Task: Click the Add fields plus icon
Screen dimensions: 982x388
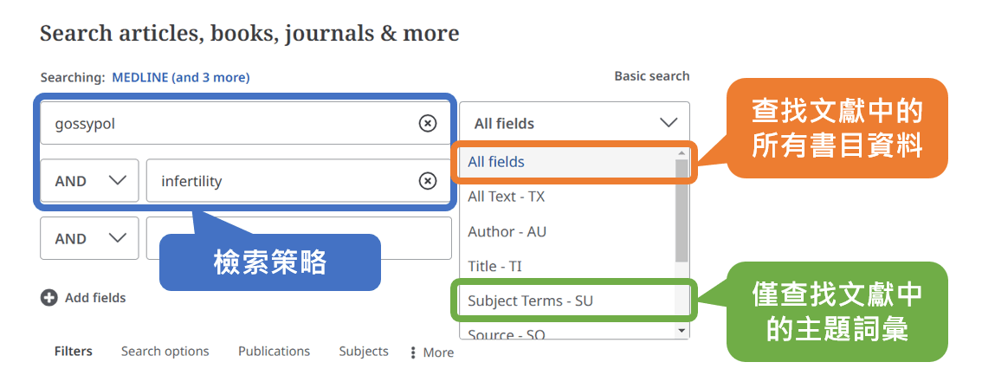Action: (48, 298)
